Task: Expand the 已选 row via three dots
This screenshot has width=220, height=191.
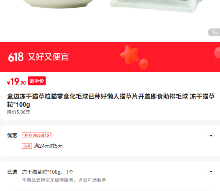Action: point(211,172)
